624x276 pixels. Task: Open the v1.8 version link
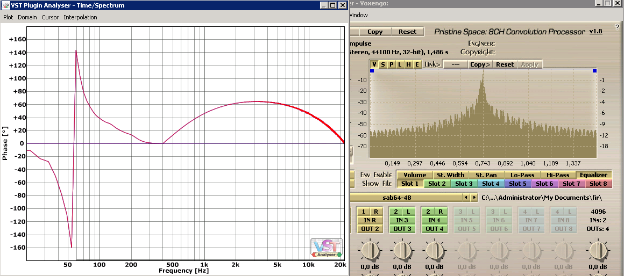click(595, 31)
